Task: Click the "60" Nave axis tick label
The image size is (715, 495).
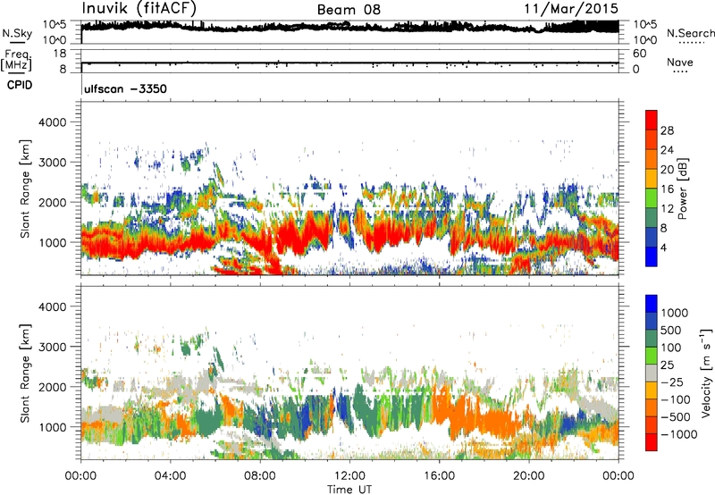Action: tap(639, 54)
